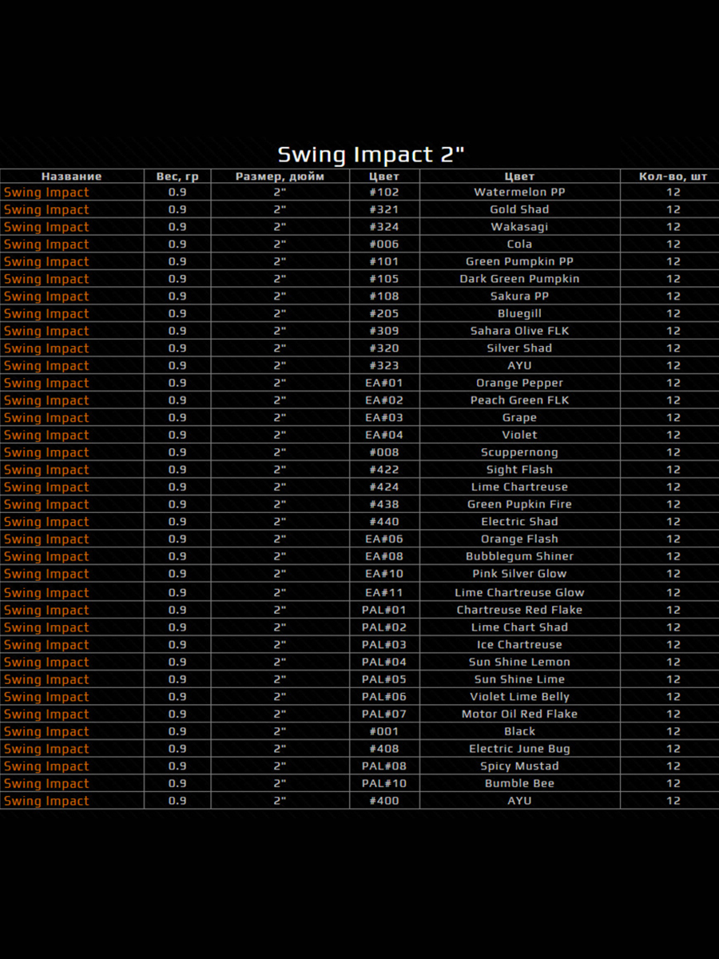Select the "Кол-во, шт" column header
Screen dimensions: 719x959
[x=673, y=176]
